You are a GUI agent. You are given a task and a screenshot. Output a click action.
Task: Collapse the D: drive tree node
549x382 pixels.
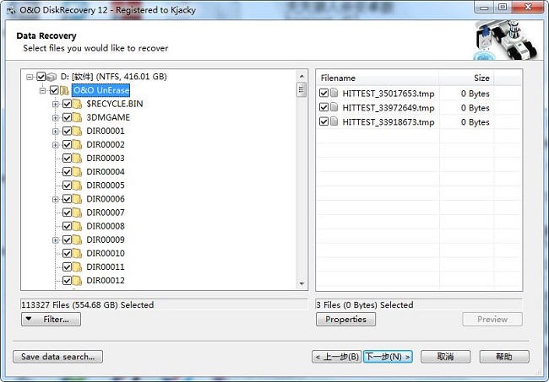[30, 77]
